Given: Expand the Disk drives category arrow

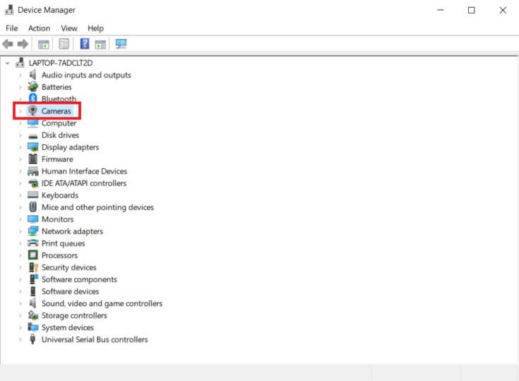Looking at the screenshot, I should 20,135.
